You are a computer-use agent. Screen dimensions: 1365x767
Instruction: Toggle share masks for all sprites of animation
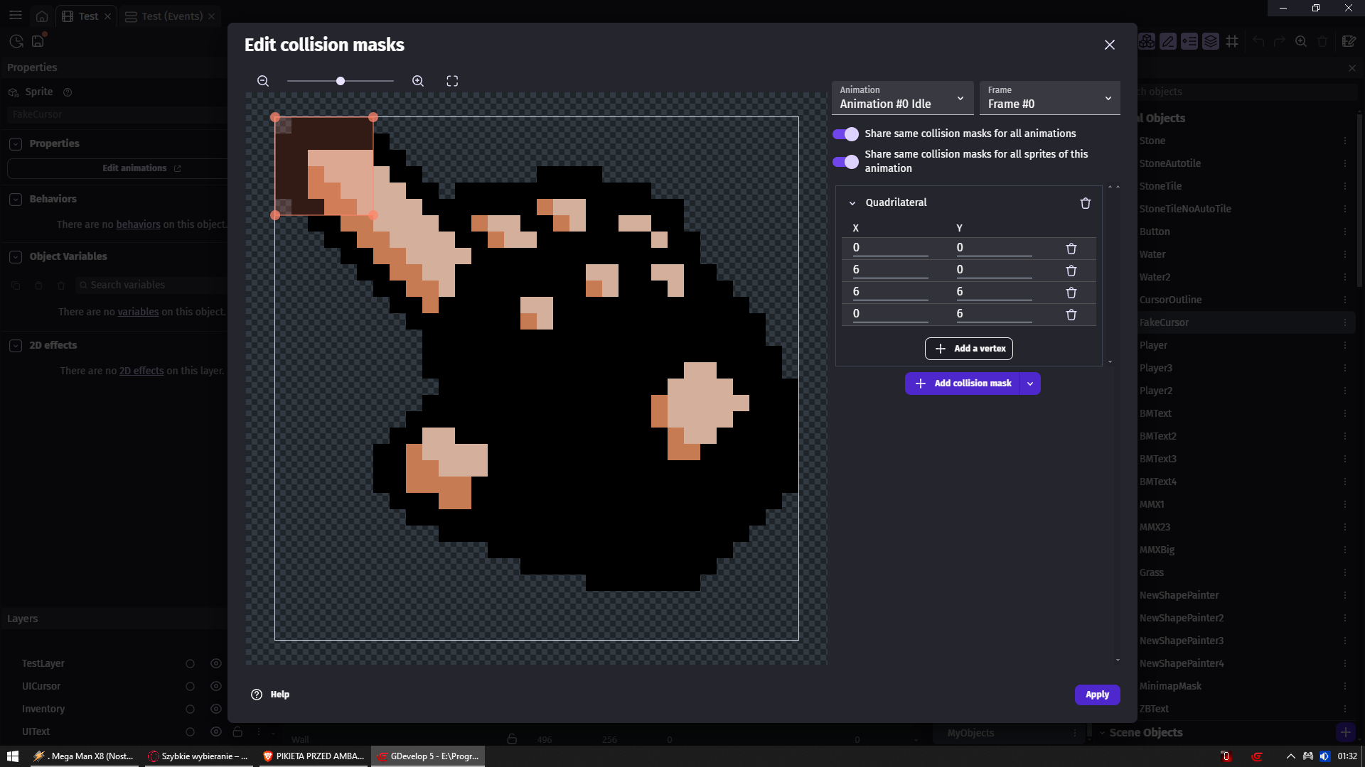coord(845,162)
